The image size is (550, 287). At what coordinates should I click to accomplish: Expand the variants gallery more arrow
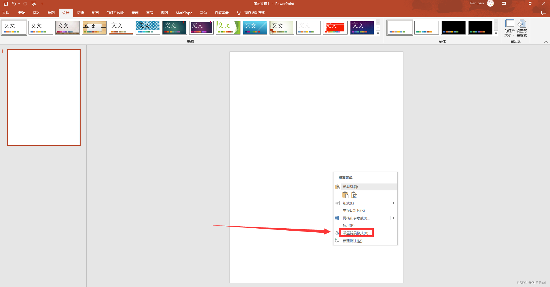point(496,34)
